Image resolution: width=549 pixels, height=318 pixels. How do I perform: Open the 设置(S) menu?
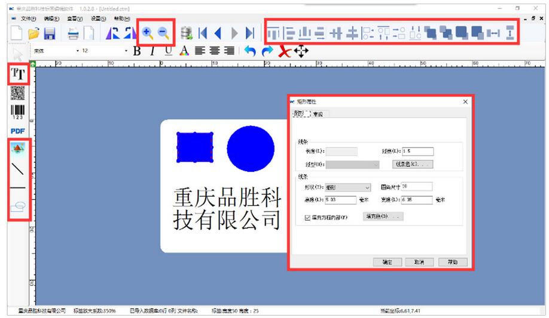pyautogui.click(x=99, y=18)
